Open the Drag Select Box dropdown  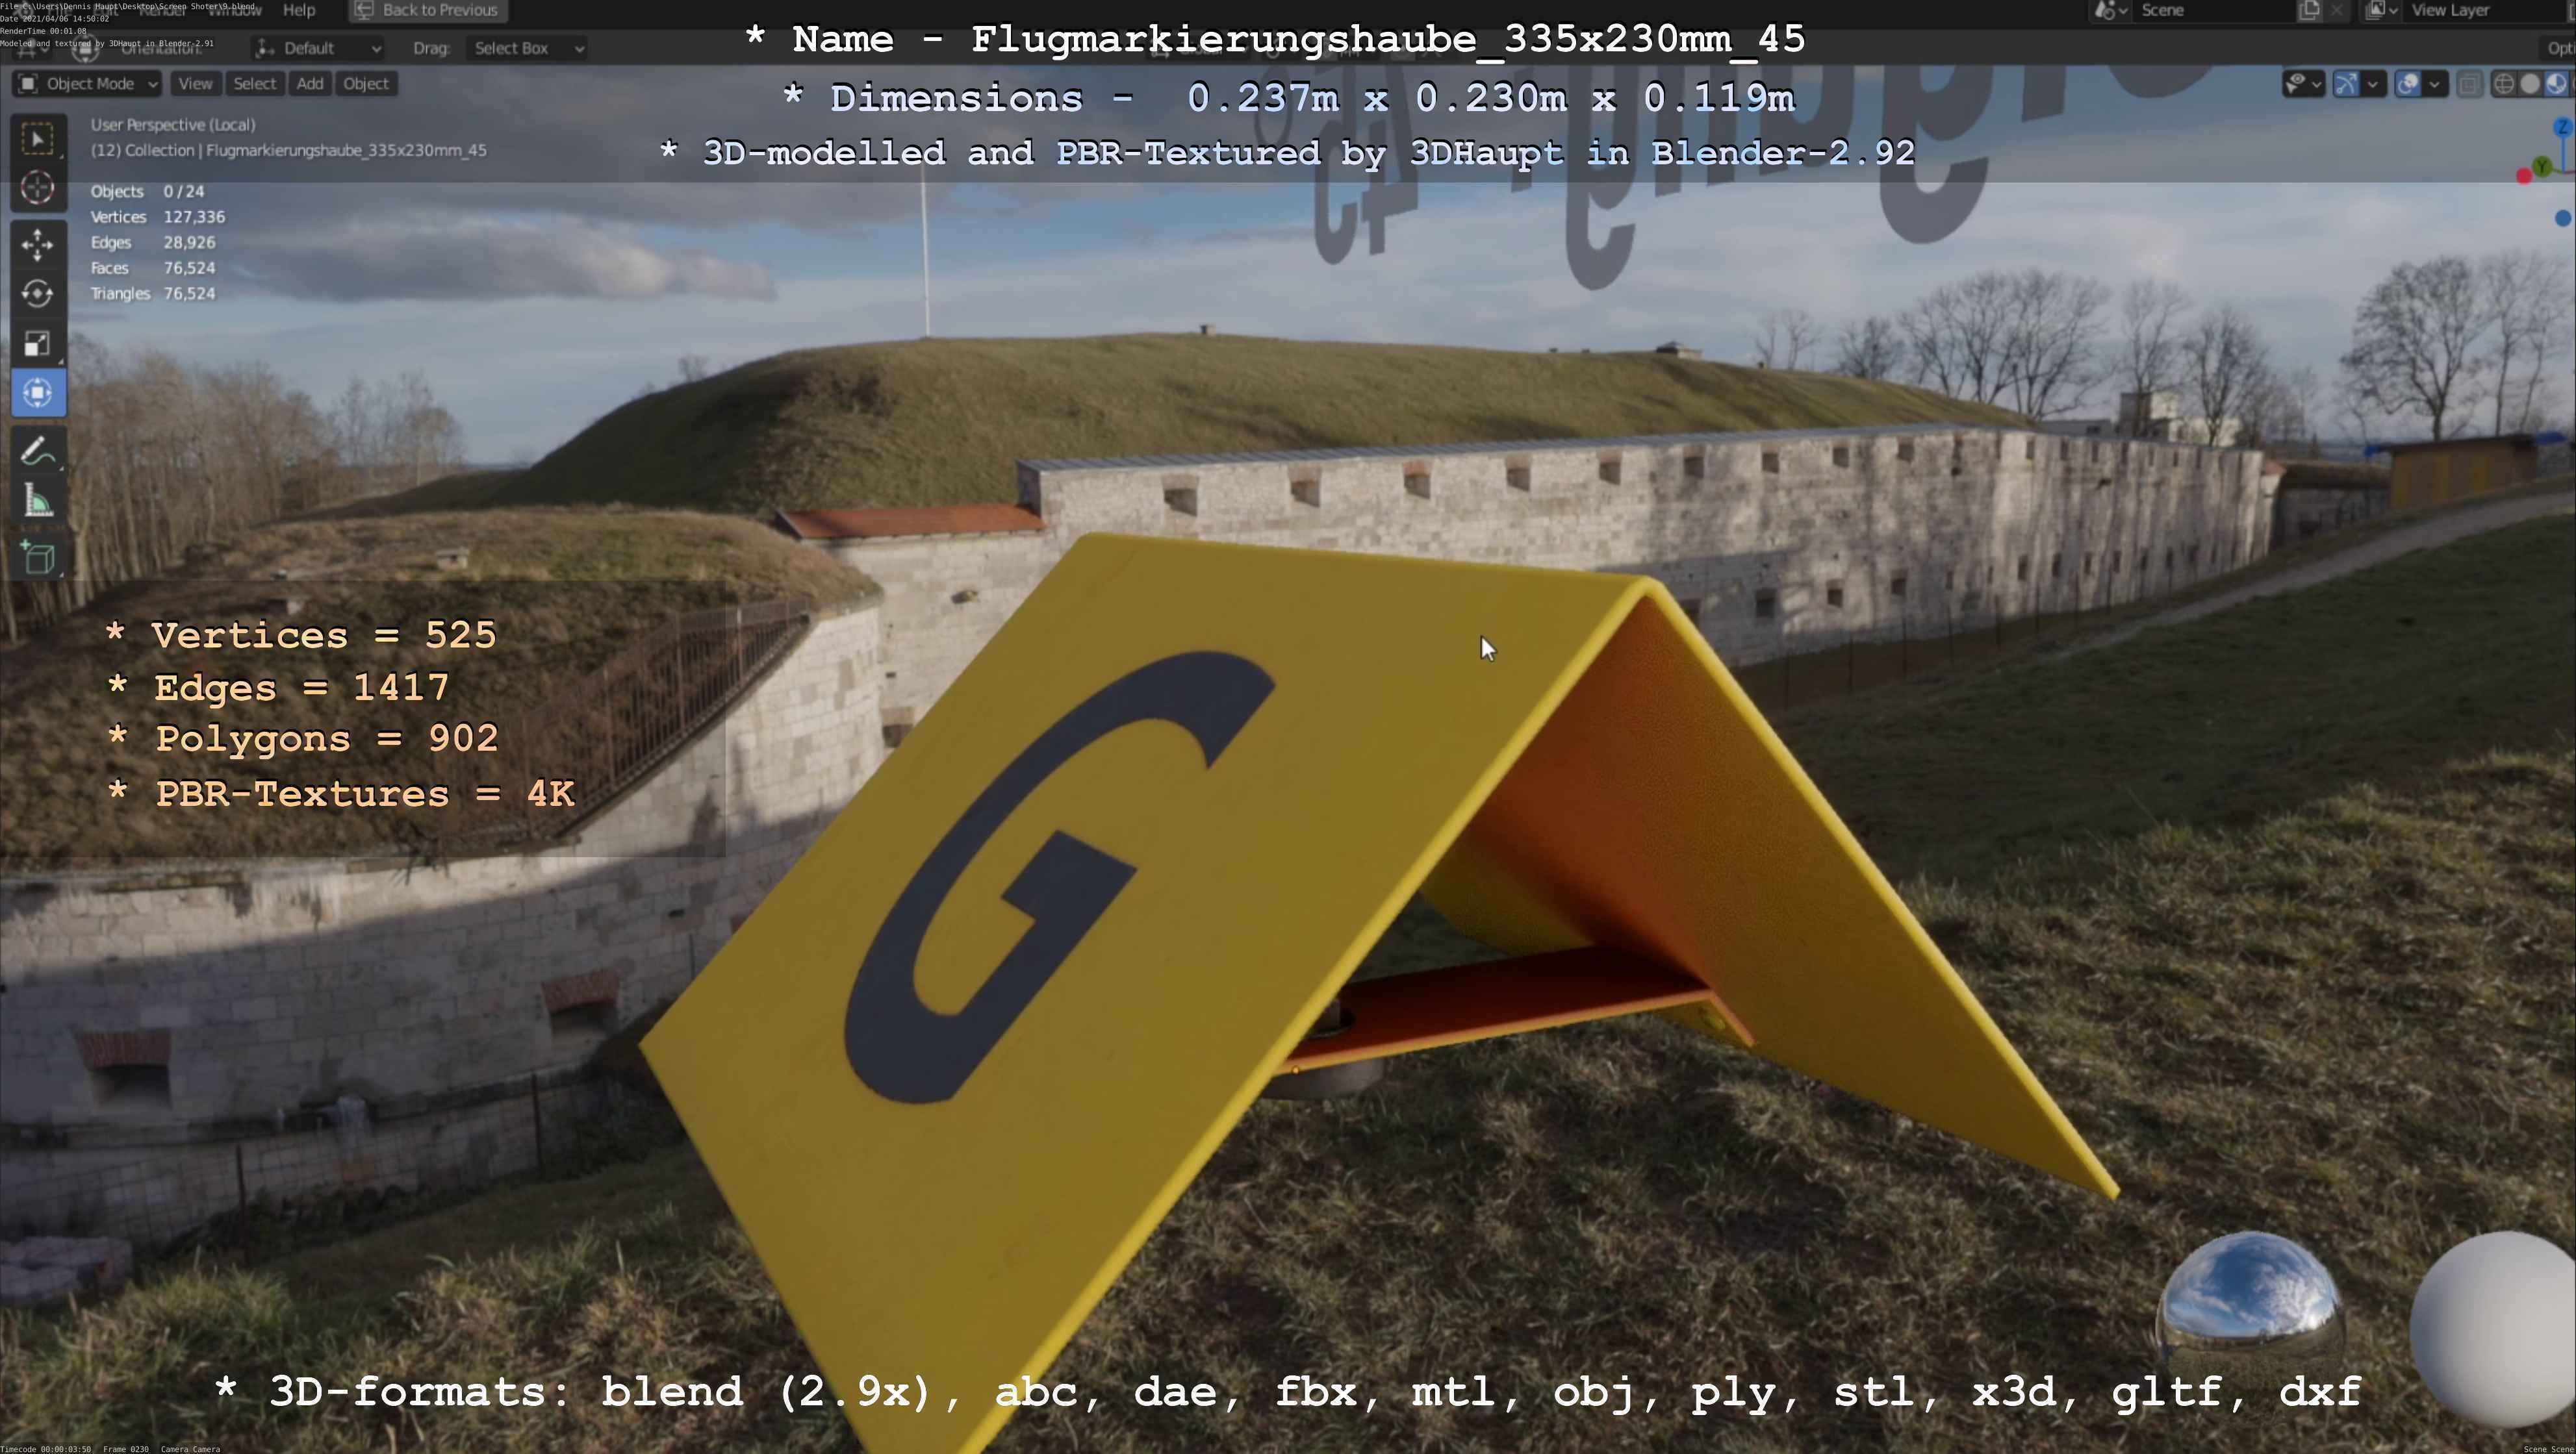coord(526,48)
